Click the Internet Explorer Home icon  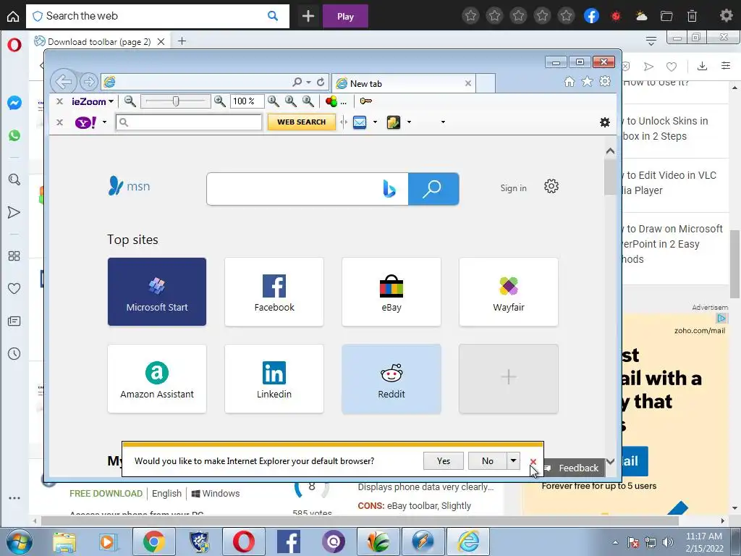point(569,82)
